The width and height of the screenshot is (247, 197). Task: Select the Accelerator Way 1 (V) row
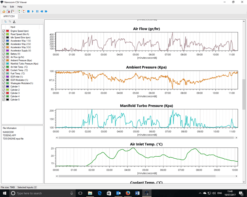click(21, 41)
